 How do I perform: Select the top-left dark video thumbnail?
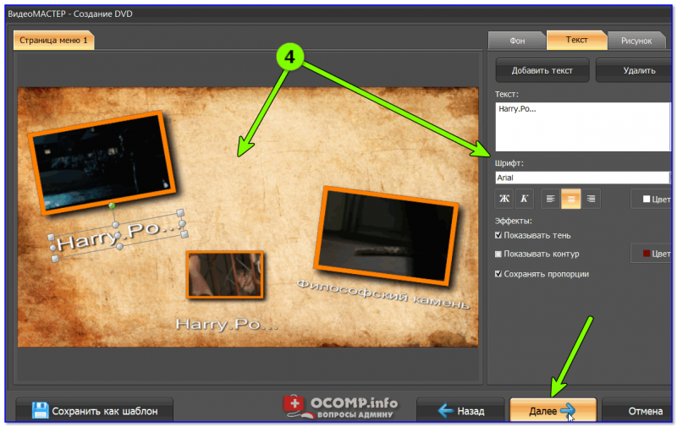(x=102, y=162)
